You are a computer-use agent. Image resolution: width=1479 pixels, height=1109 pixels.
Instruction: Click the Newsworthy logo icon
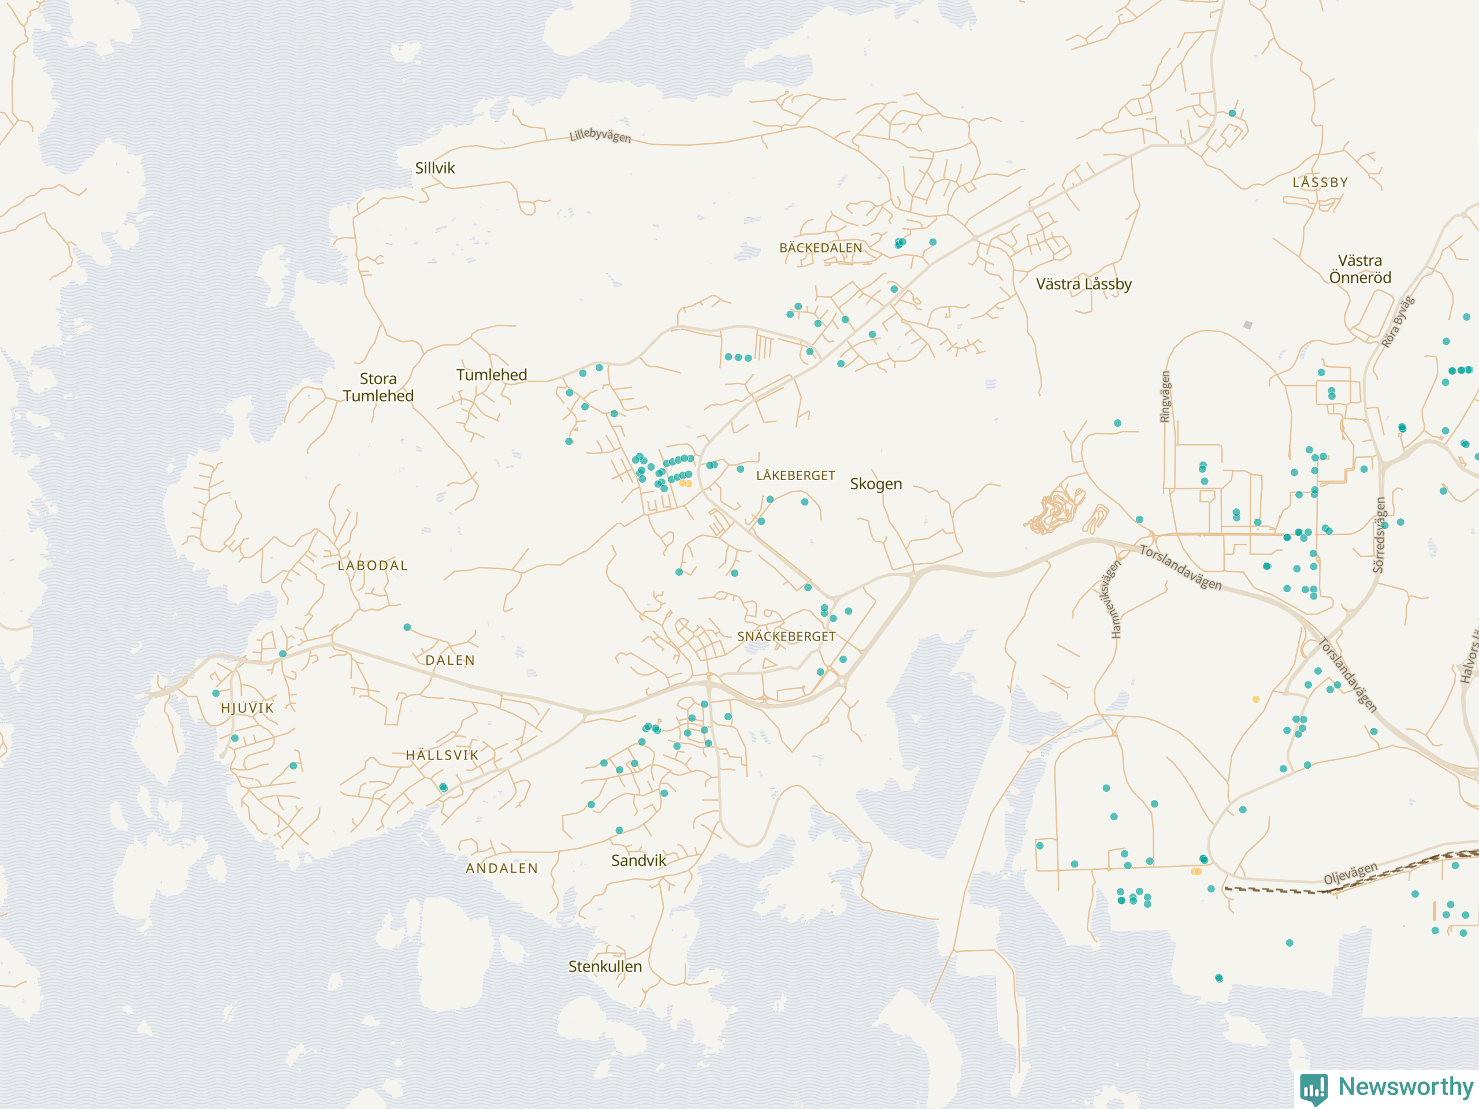click(1314, 1089)
